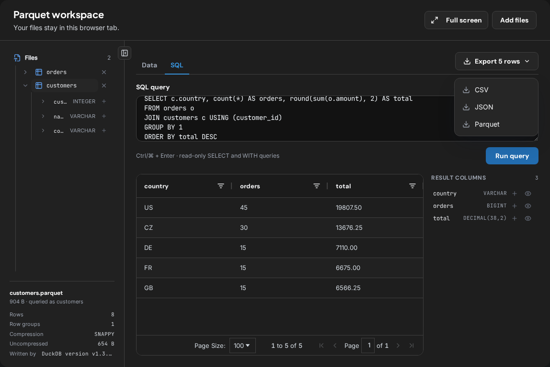Toggle visibility of total result column
550x367 pixels.
528,218
